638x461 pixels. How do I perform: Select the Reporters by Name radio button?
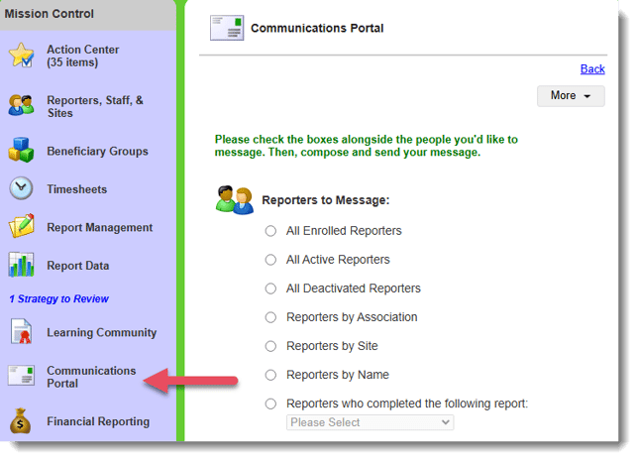pyautogui.click(x=270, y=375)
